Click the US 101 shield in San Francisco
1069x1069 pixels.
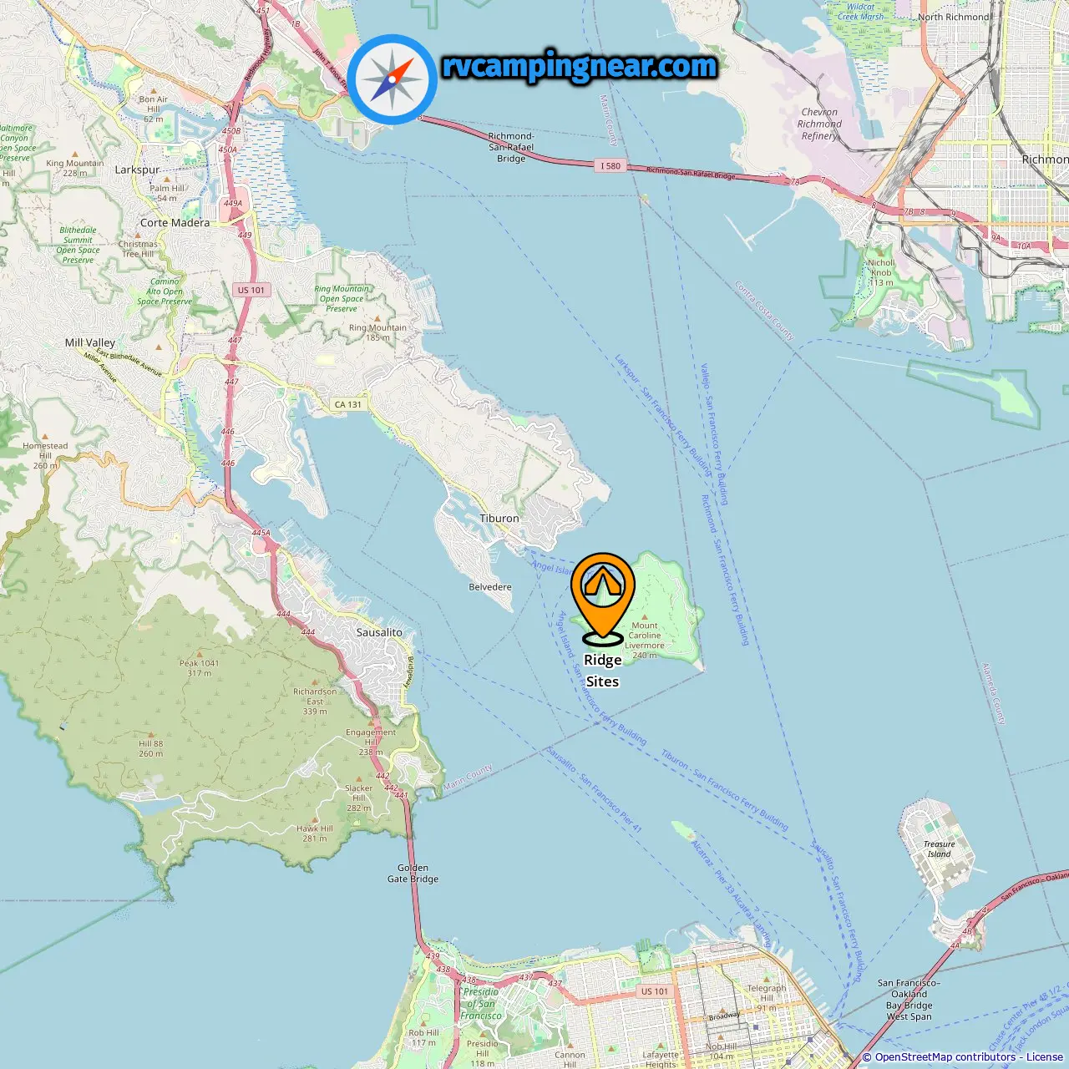pos(655,991)
